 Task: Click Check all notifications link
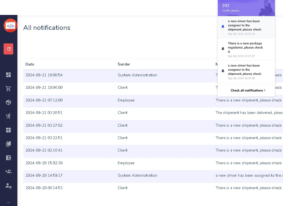tap(248, 90)
